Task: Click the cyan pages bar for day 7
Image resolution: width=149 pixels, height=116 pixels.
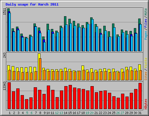Action: [x=36, y=39]
